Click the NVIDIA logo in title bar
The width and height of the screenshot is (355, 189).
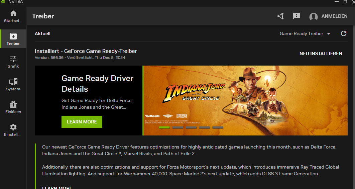click(x=3, y=2)
